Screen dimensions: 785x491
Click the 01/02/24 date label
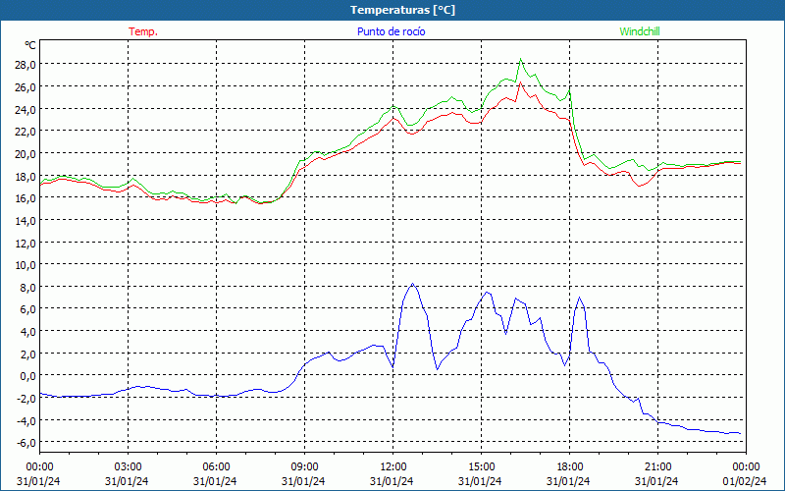[746, 481]
